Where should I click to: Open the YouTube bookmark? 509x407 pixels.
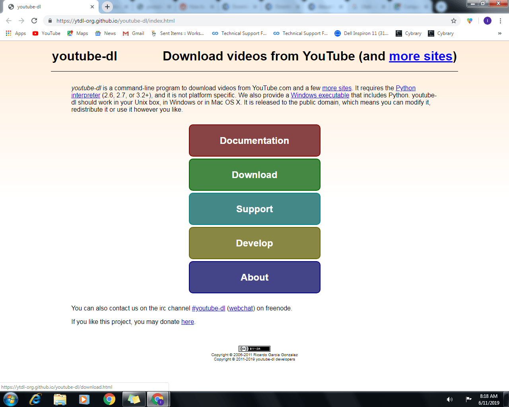click(47, 33)
